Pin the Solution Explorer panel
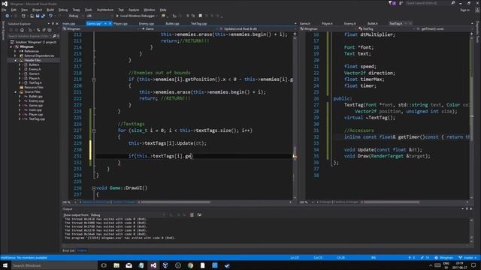Image resolution: width=481 pixels, height=270 pixels. (x=53, y=23)
